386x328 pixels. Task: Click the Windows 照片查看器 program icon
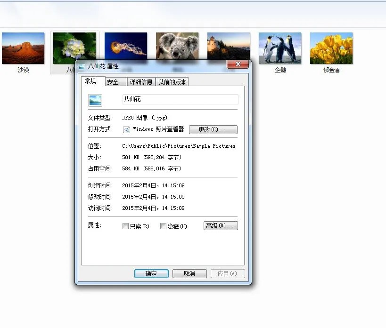tap(126, 130)
